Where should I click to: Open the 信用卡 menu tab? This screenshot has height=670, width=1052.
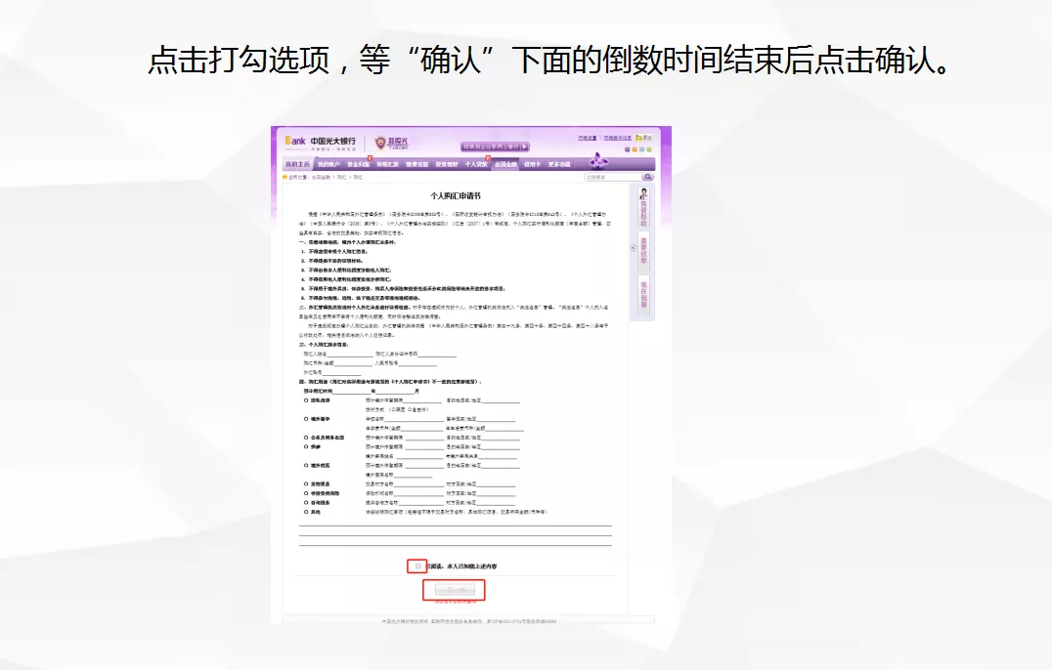[532, 164]
